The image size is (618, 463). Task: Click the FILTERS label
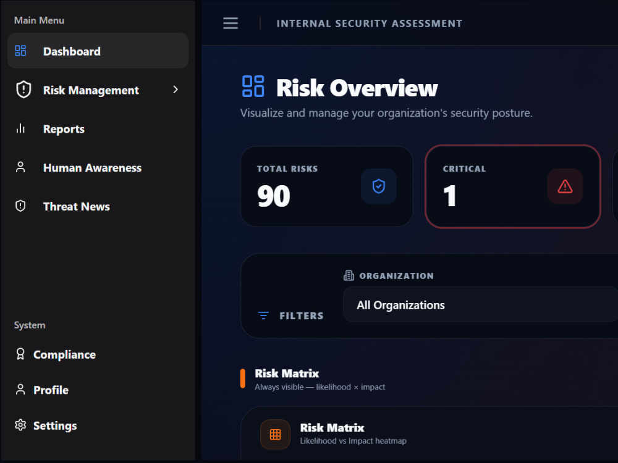click(x=302, y=315)
